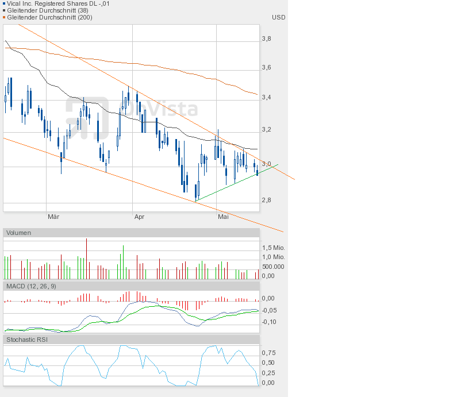Viewport: 457px width, 397px height.
Task: Click the 500.000 volume axis label
Action: pyautogui.click(x=273, y=267)
